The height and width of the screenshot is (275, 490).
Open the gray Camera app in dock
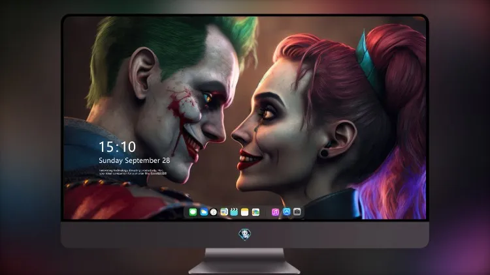(x=297, y=212)
